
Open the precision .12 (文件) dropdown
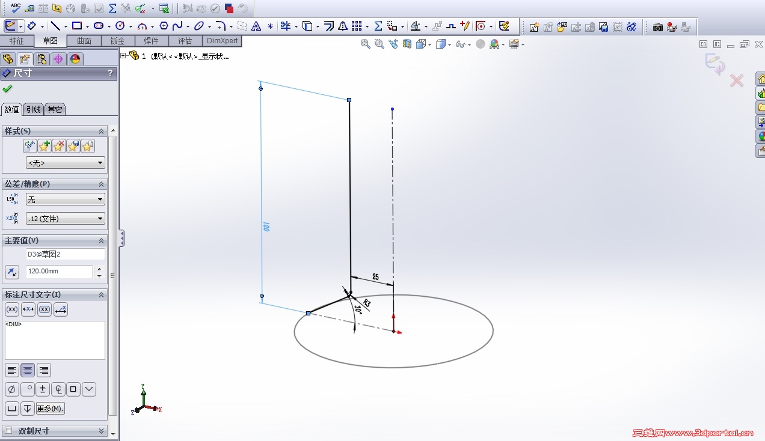click(66, 219)
